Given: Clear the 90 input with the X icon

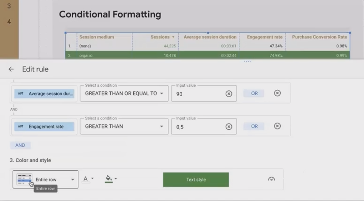Looking at the screenshot, I should pos(228,93).
